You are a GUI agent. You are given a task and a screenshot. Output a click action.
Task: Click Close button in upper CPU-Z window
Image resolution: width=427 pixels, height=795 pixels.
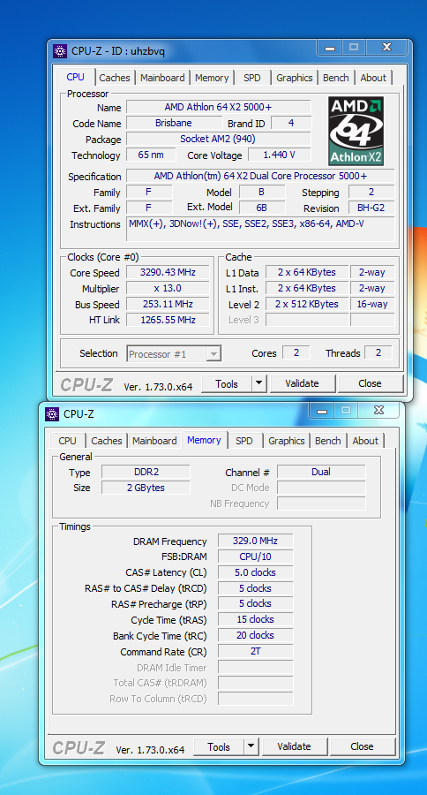tap(370, 384)
